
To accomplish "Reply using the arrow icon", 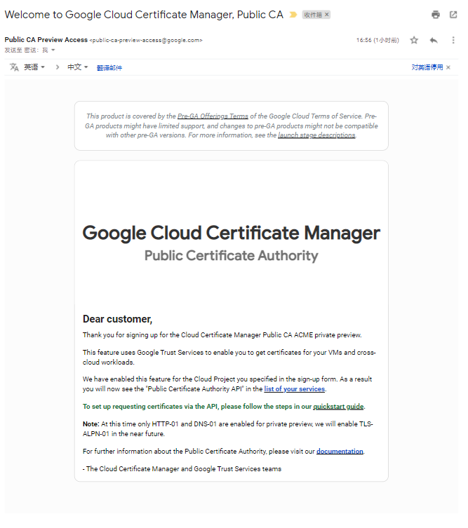I will [434, 41].
